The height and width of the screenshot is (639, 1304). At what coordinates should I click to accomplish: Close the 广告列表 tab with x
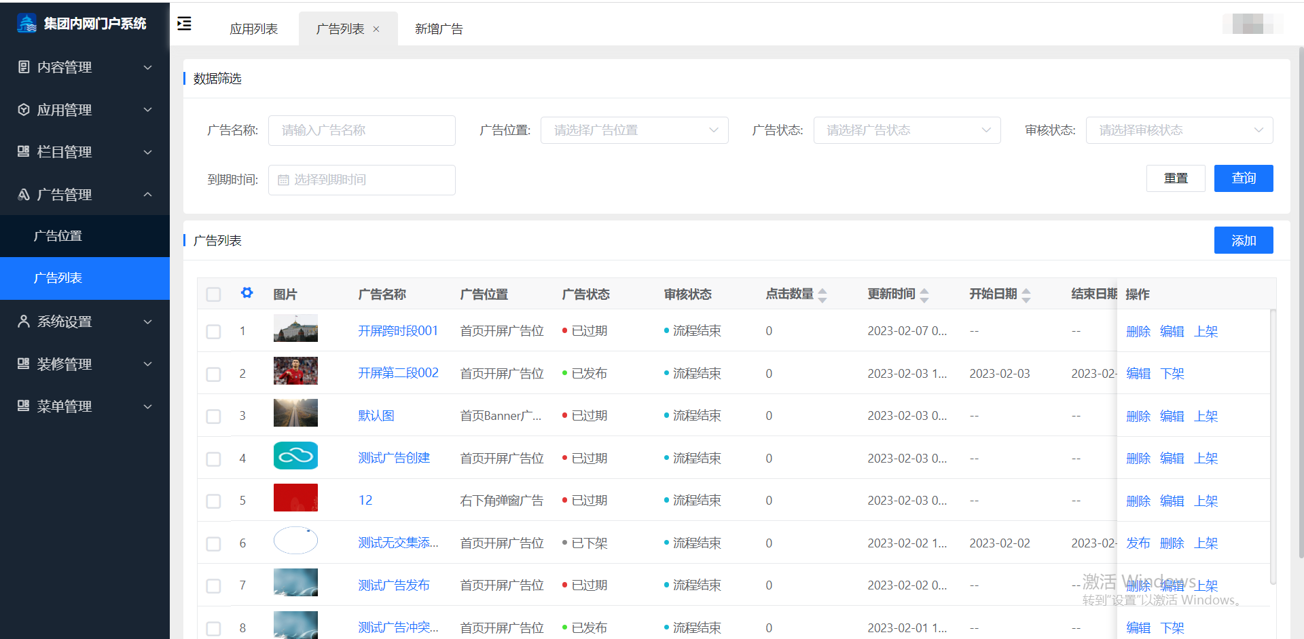click(376, 29)
